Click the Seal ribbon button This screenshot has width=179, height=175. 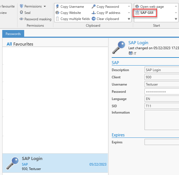click(25, 12)
